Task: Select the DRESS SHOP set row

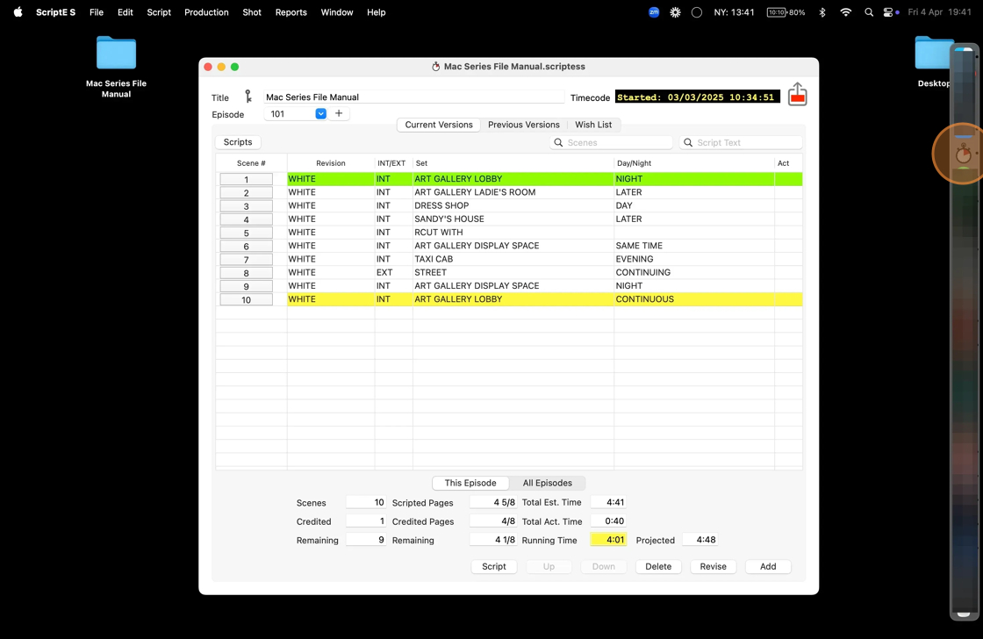Action: pyautogui.click(x=509, y=205)
